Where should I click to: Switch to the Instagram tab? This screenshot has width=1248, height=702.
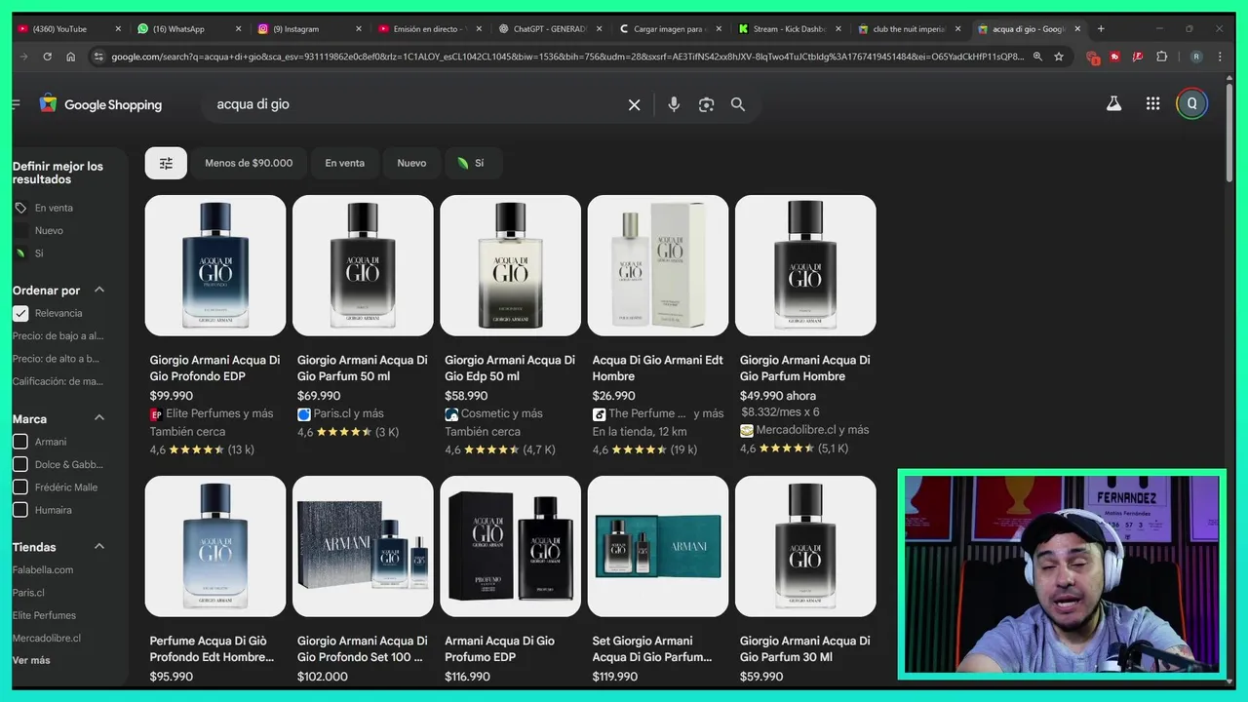coord(295,29)
